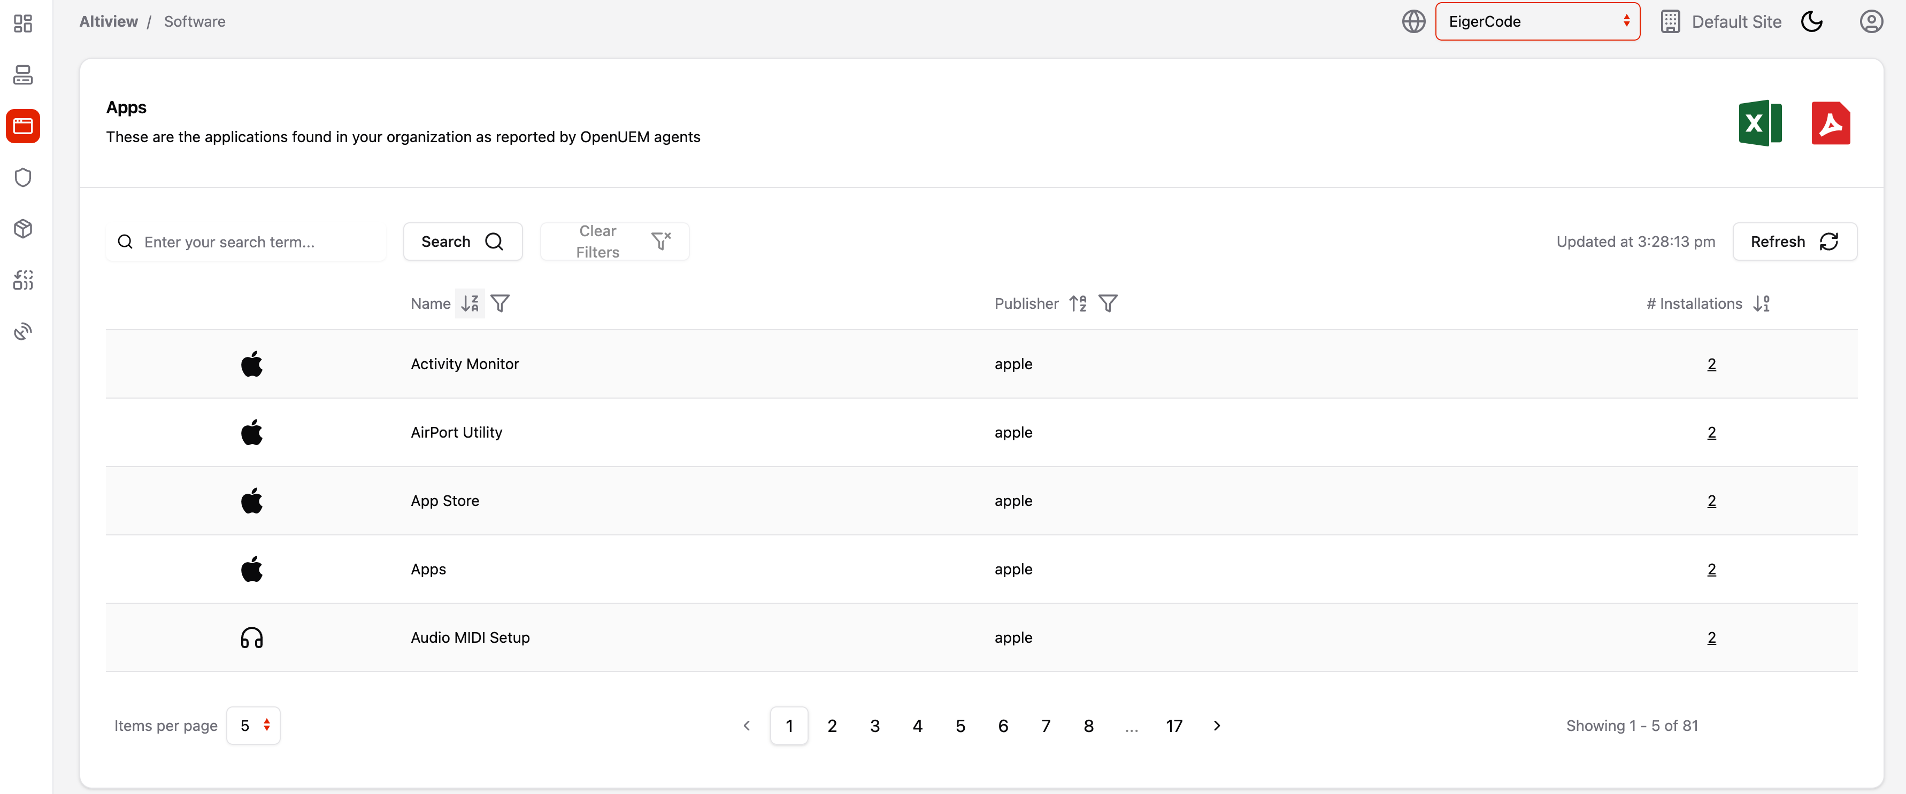Open the dashboard grid icon in sidebar
The height and width of the screenshot is (794, 1906).
point(23,23)
